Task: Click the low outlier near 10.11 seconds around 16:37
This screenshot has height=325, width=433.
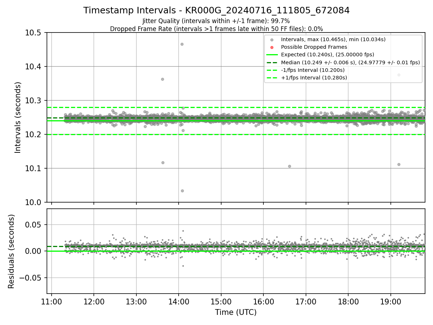Action: [289, 166]
